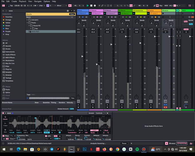This screenshot has height=156, width=195.
Task: Open the Samples category
Action: pyautogui.click(x=7, y=72)
